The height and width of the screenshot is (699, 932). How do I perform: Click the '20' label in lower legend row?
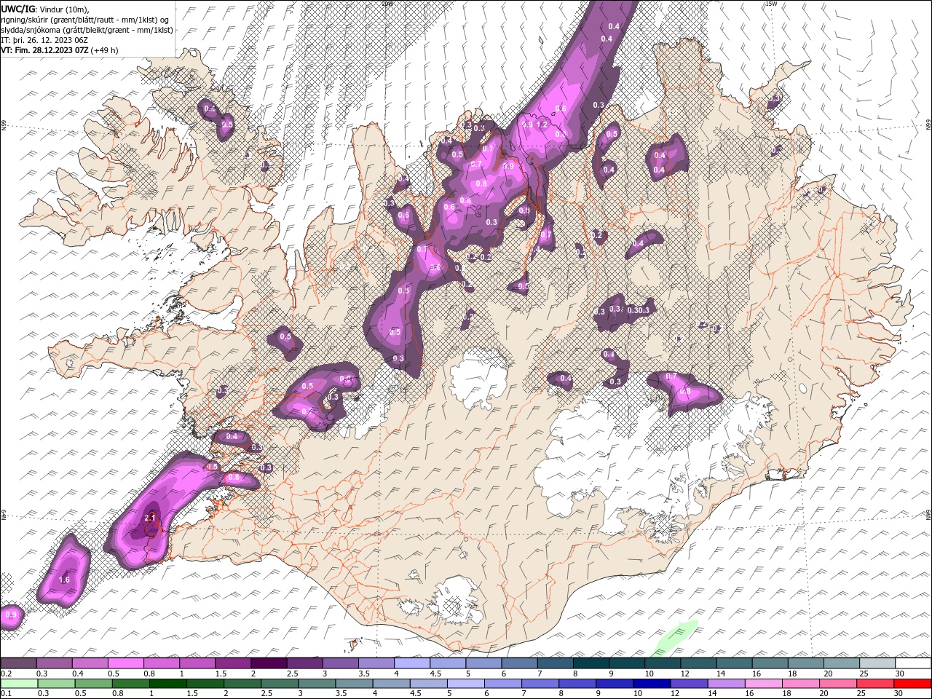coord(824,694)
